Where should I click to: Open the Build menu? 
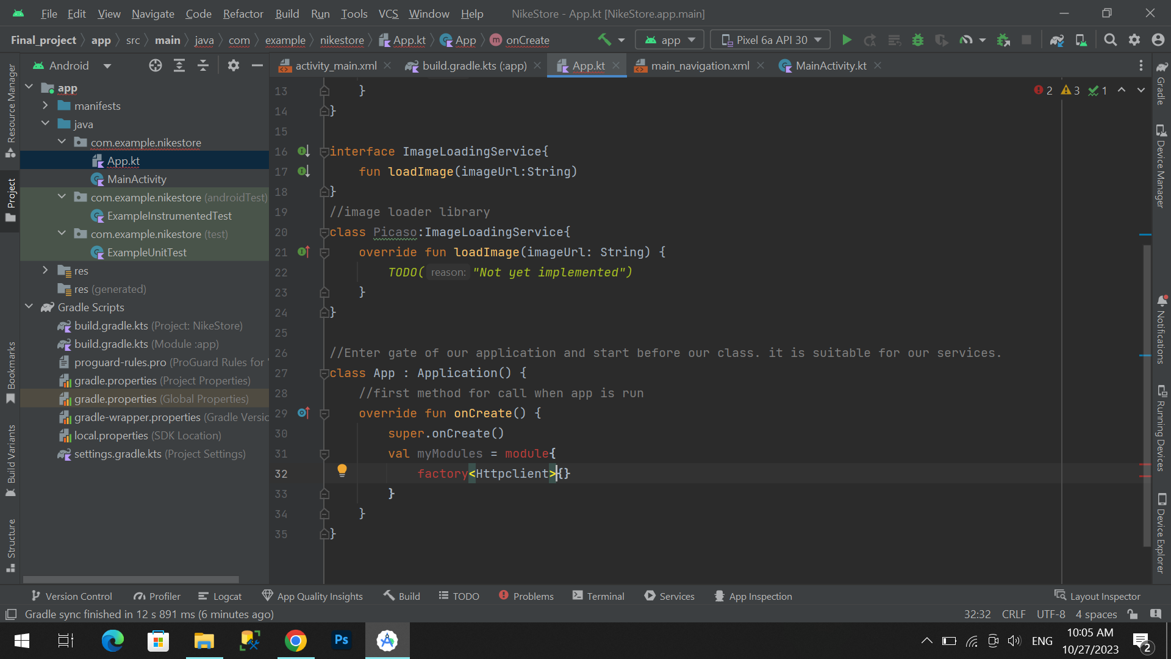(x=287, y=13)
